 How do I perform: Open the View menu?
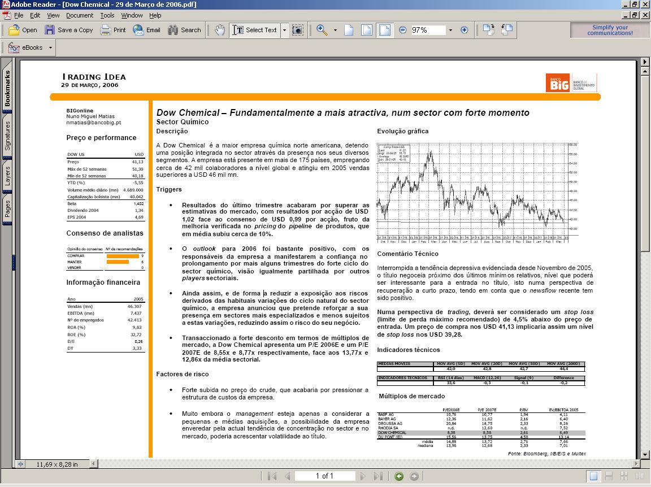coord(53,15)
